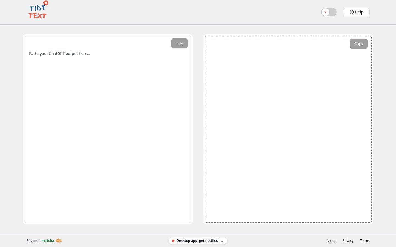Copy the tidied output
The height and width of the screenshot is (247, 396).
(x=359, y=44)
